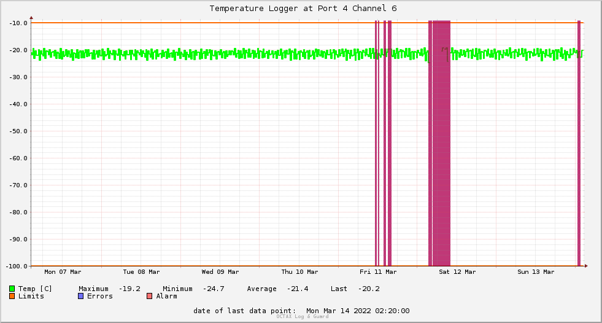Screen dimensions: 602x323
Task: Click the Minimum label
Action: coord(177,289)
